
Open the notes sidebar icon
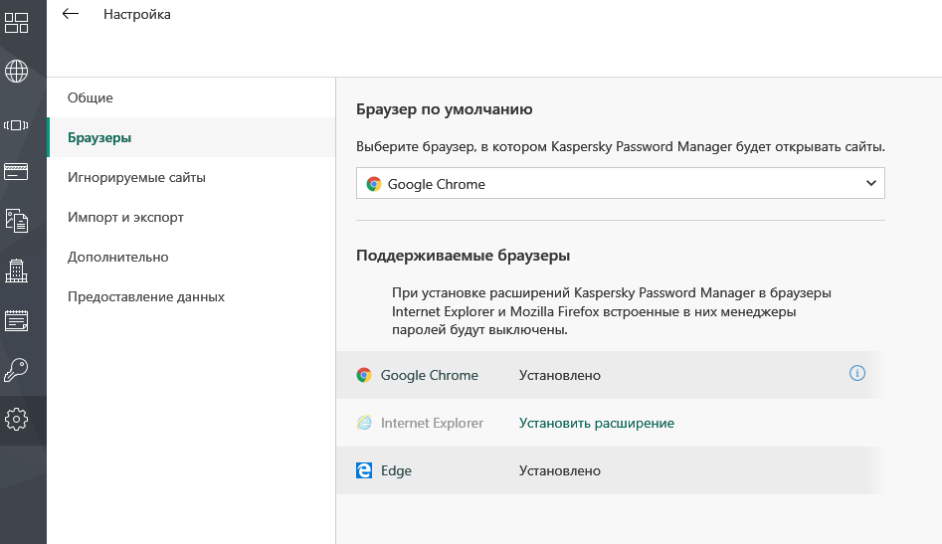(x=17, y=320)
